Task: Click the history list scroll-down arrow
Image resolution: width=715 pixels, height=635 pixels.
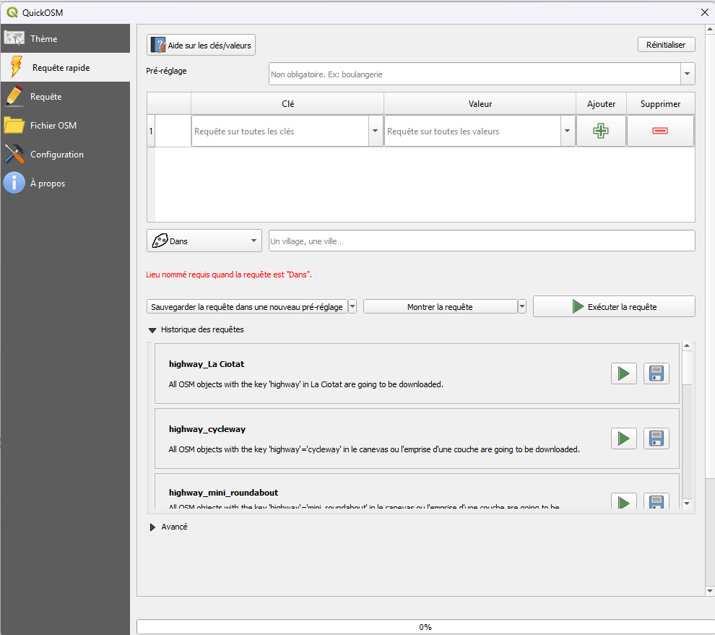Action: click(687, 504)
